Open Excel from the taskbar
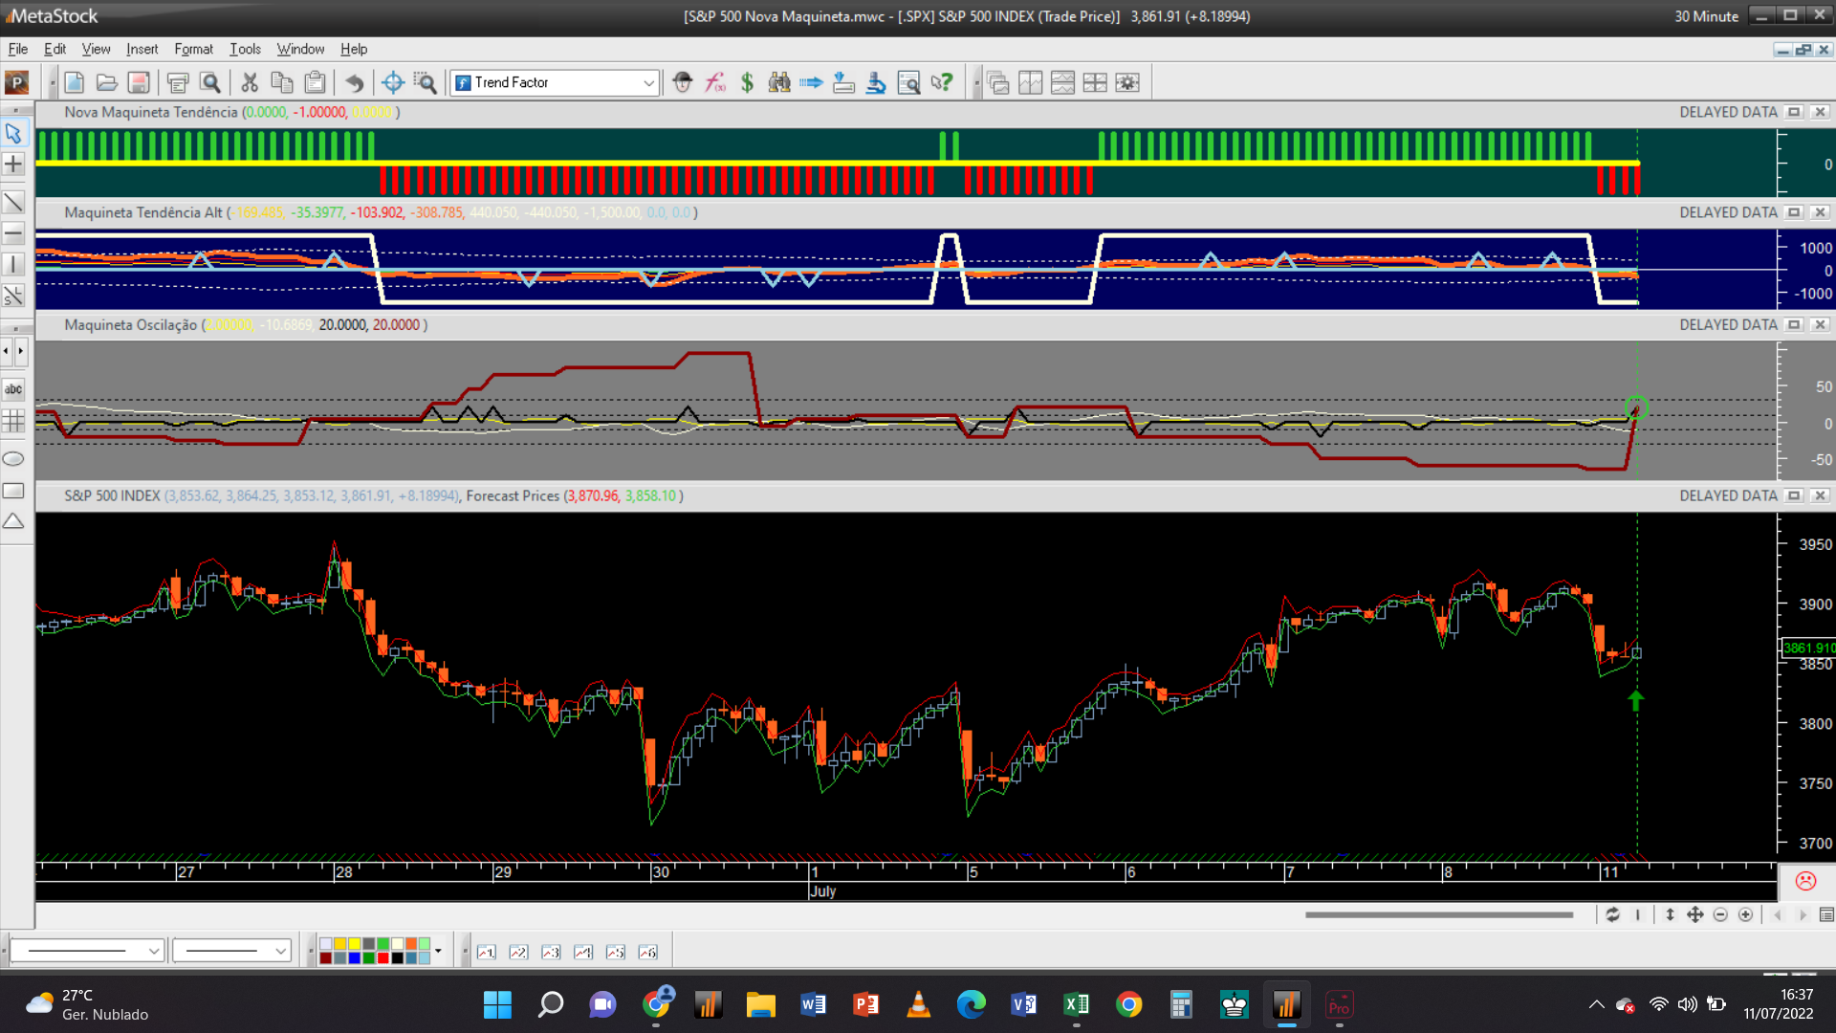The width and height of the screenshot is (1836, 1033). tap(1076, 1004)
